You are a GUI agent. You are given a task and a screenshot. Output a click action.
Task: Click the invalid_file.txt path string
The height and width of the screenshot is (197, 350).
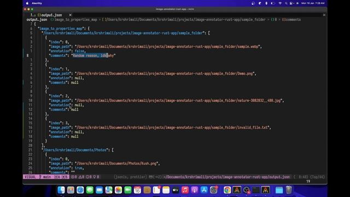[x=172, y=128]
